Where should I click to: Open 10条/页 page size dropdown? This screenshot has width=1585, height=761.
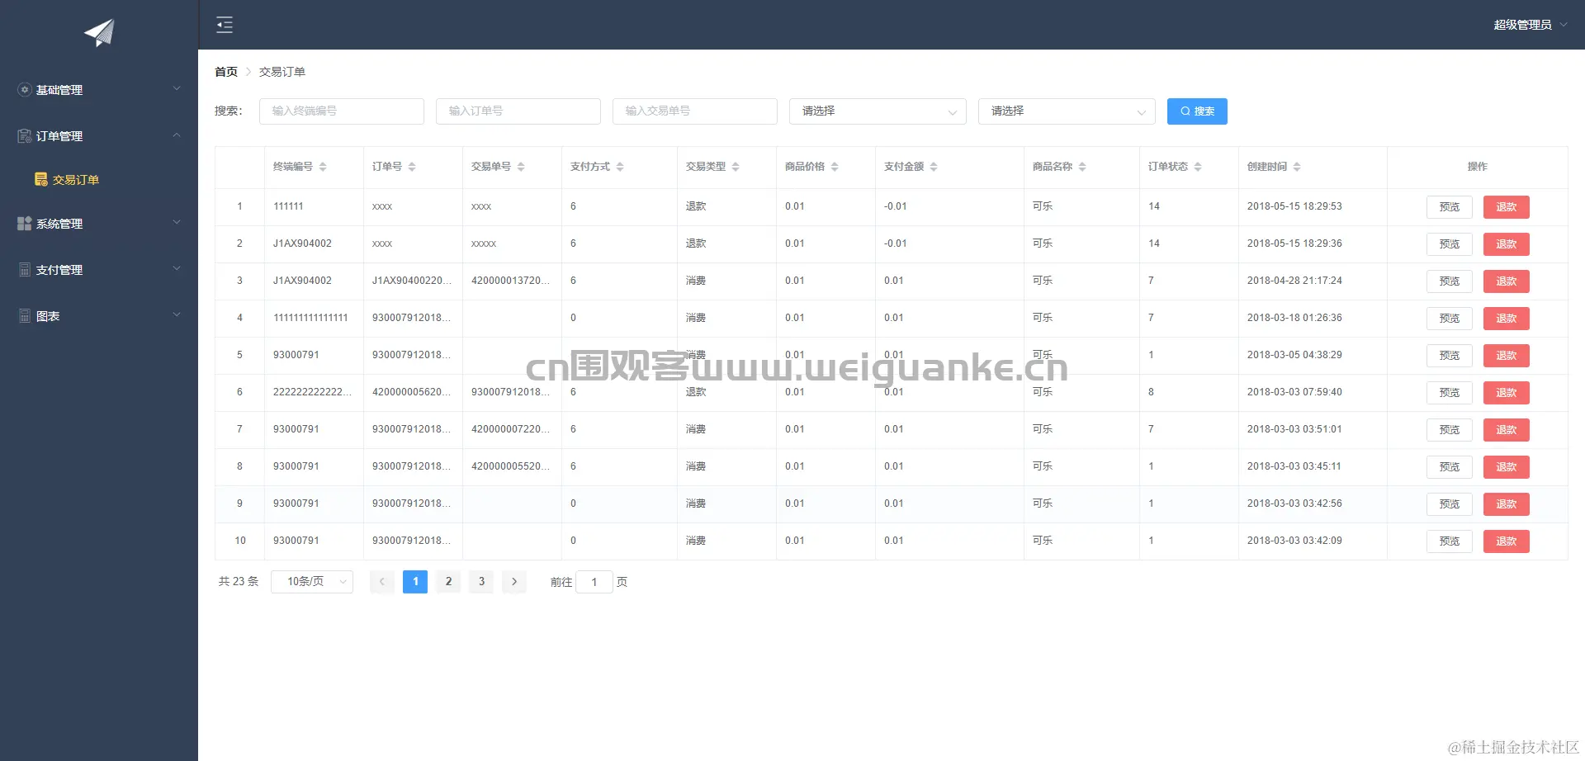pyautogui.click(x=312, y=582)
